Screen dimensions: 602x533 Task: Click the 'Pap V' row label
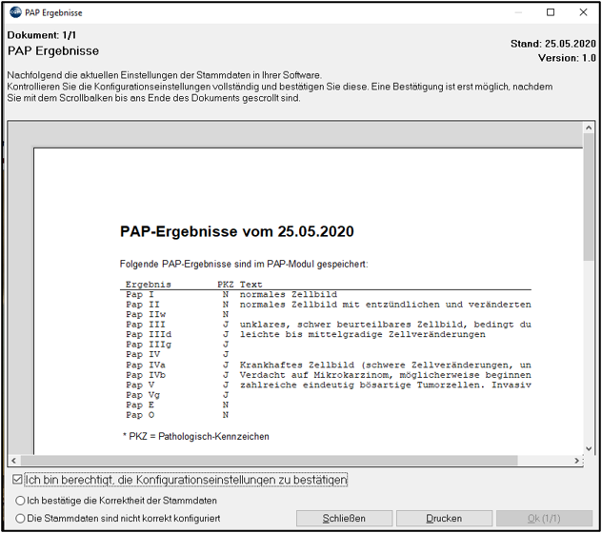tap(140, 385)
